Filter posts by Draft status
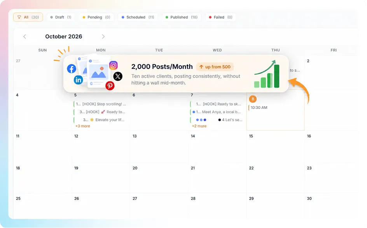The width and height of the screenshot is (367, 228). 61,17
